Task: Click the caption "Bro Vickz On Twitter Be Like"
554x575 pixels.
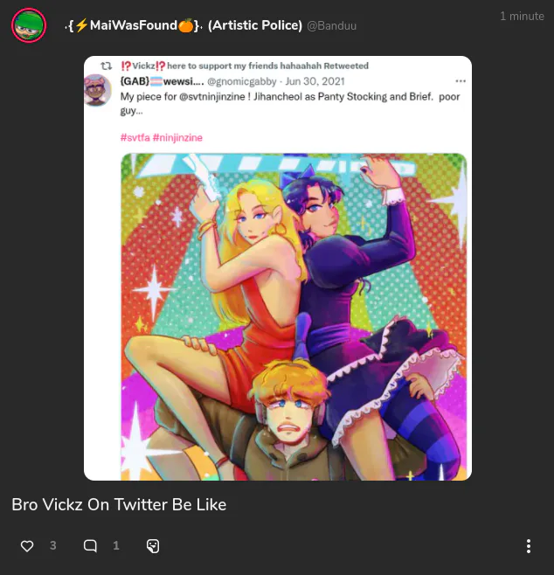Action: click(x=119, y=505)
